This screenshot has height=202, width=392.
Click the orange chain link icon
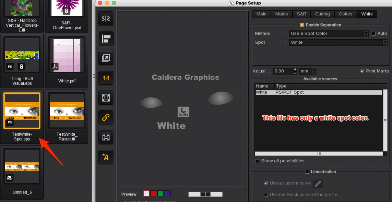[x=106, y=118]
